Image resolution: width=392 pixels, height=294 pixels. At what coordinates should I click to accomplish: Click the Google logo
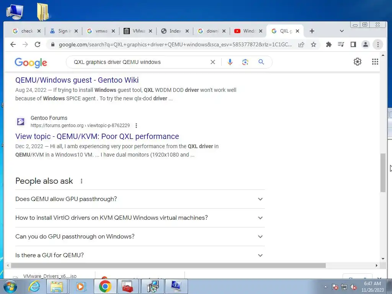tap(31, 62)
